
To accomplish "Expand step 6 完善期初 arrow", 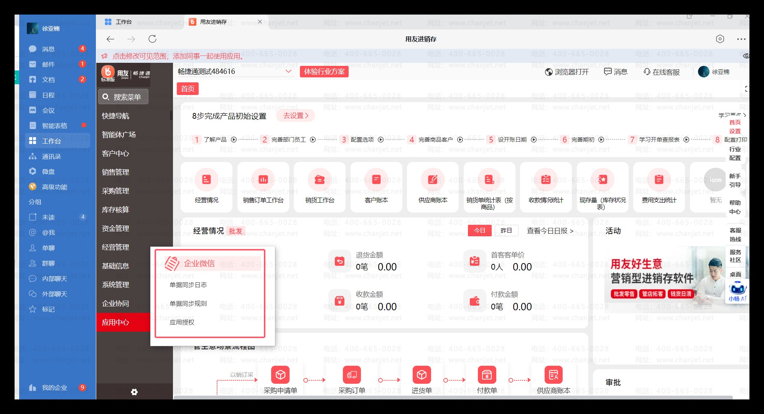I will 601,140.
